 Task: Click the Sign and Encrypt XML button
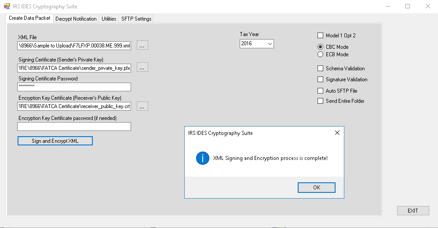click(x=55, y=141)
